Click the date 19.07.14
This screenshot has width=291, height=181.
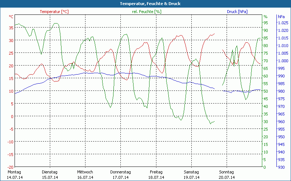coord(192,177)
